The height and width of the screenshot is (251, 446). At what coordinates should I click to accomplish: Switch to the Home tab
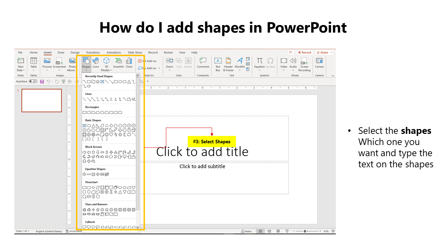point(33,53)
